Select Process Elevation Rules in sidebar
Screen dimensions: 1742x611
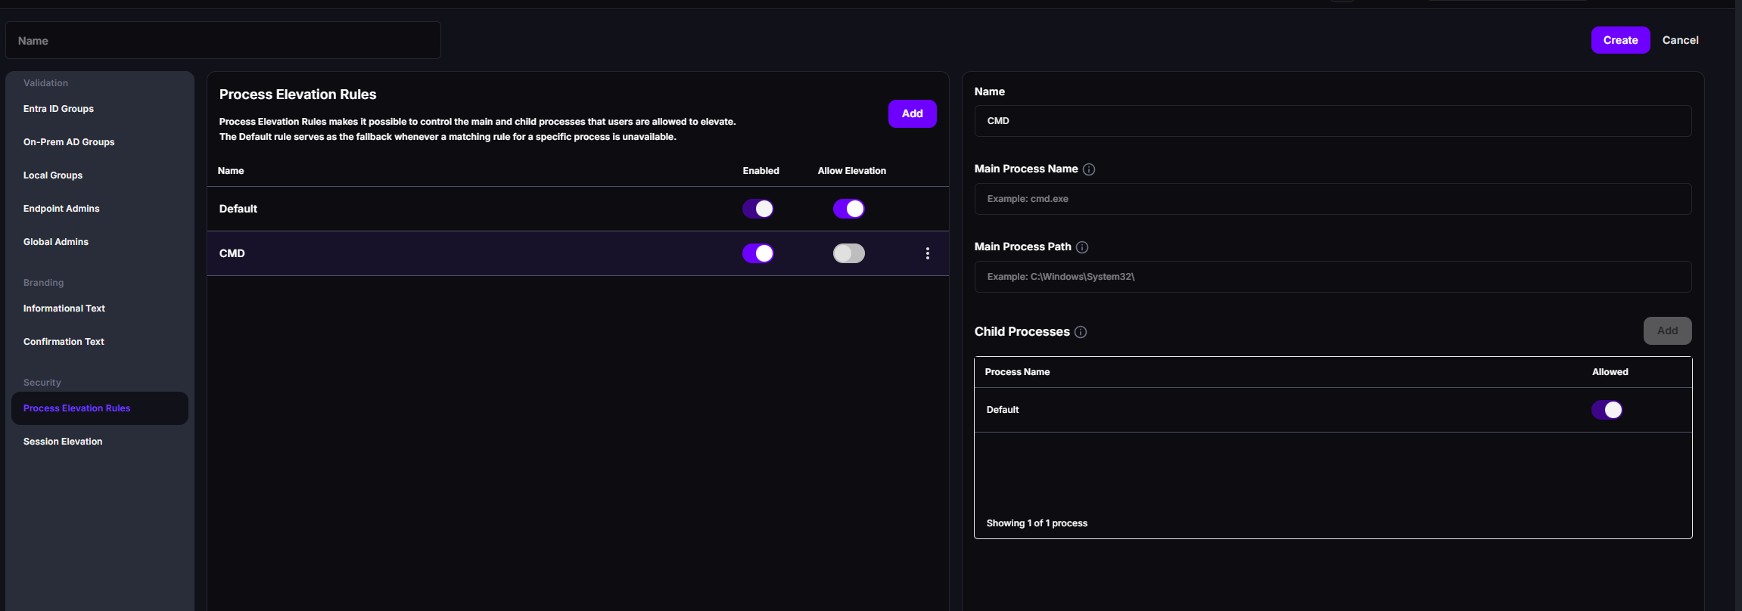(x=100, y=408)
